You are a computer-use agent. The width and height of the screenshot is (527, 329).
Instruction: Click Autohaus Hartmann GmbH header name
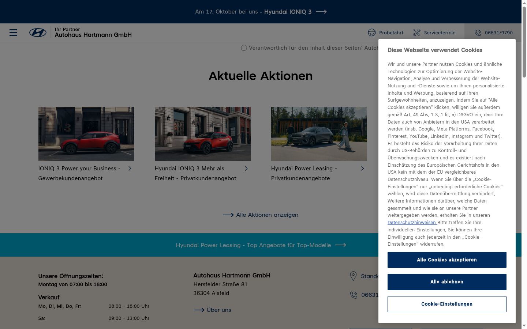93,35
